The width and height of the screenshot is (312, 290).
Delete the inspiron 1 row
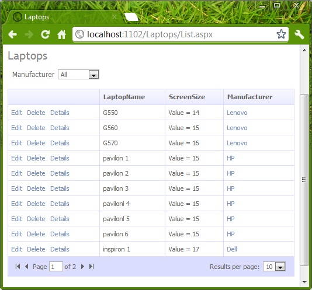36,249
